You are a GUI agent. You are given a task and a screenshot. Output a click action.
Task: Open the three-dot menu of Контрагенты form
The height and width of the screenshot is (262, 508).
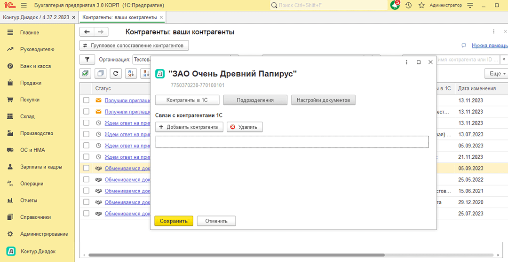494,32
